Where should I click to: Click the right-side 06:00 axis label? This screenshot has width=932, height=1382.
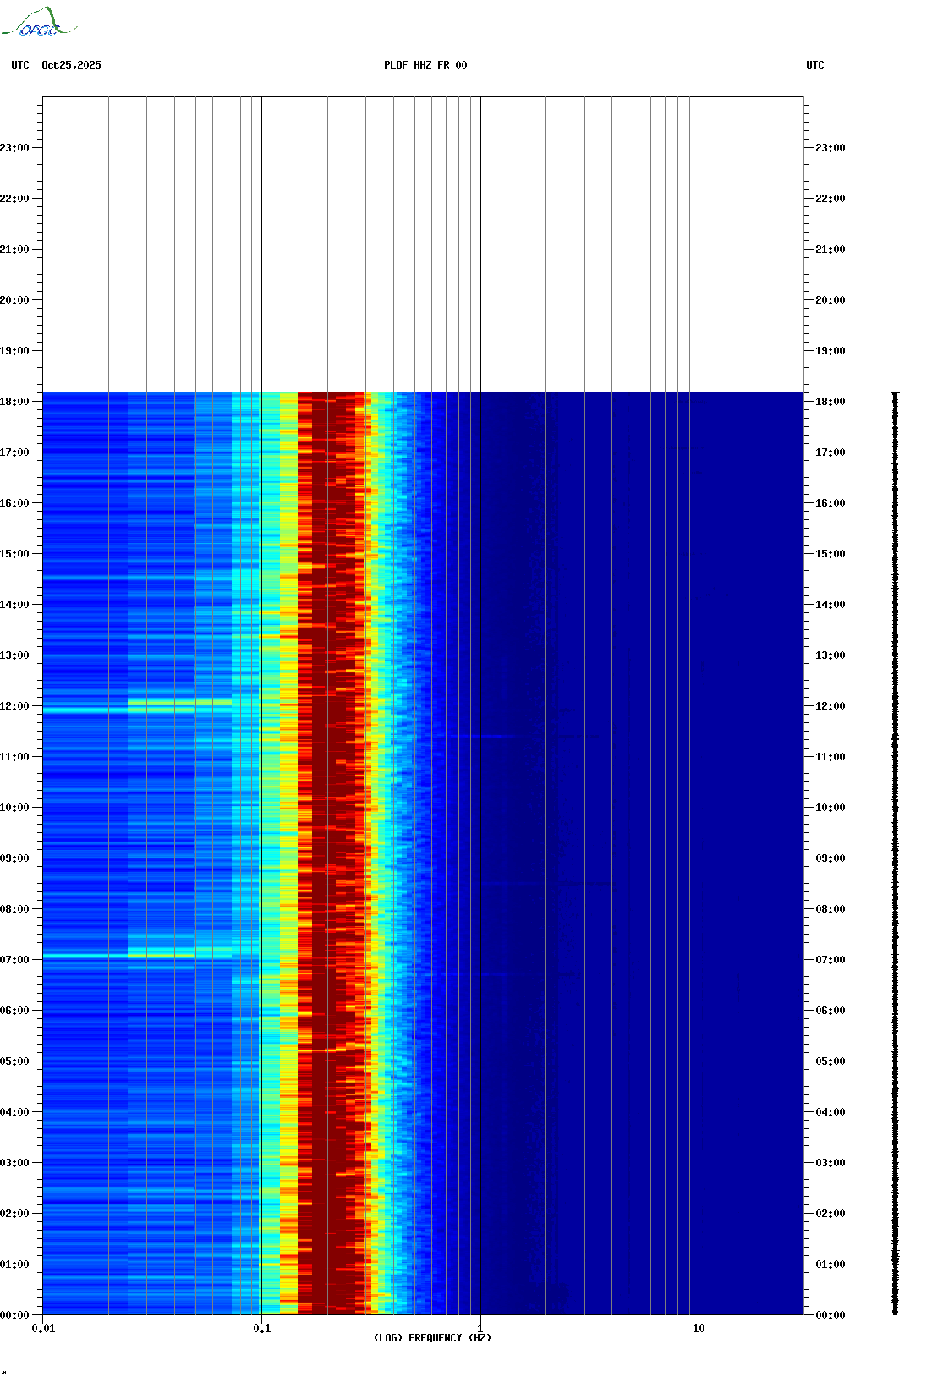click(x=831, y=1011)
